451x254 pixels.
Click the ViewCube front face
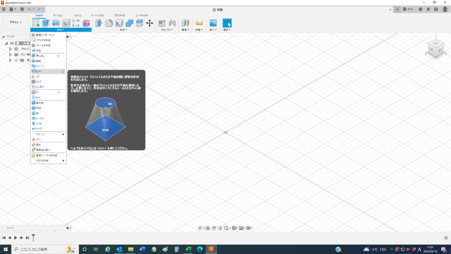[432, 50]
